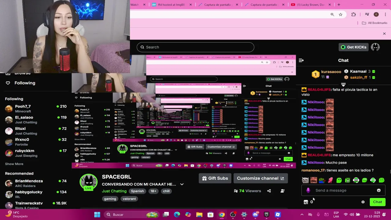Insert the Pepe frog emote
The height and width of the screenshot is (220, 391).
[322, 180]
